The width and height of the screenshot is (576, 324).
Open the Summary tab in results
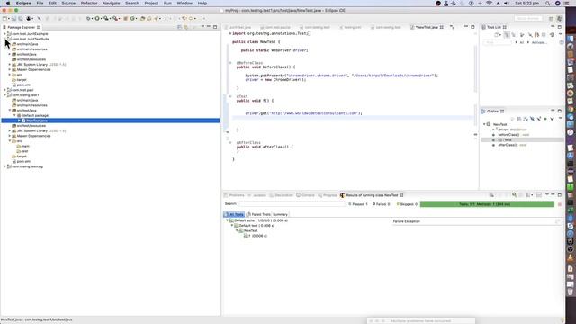pyautogui.click(x=280, y=214)
